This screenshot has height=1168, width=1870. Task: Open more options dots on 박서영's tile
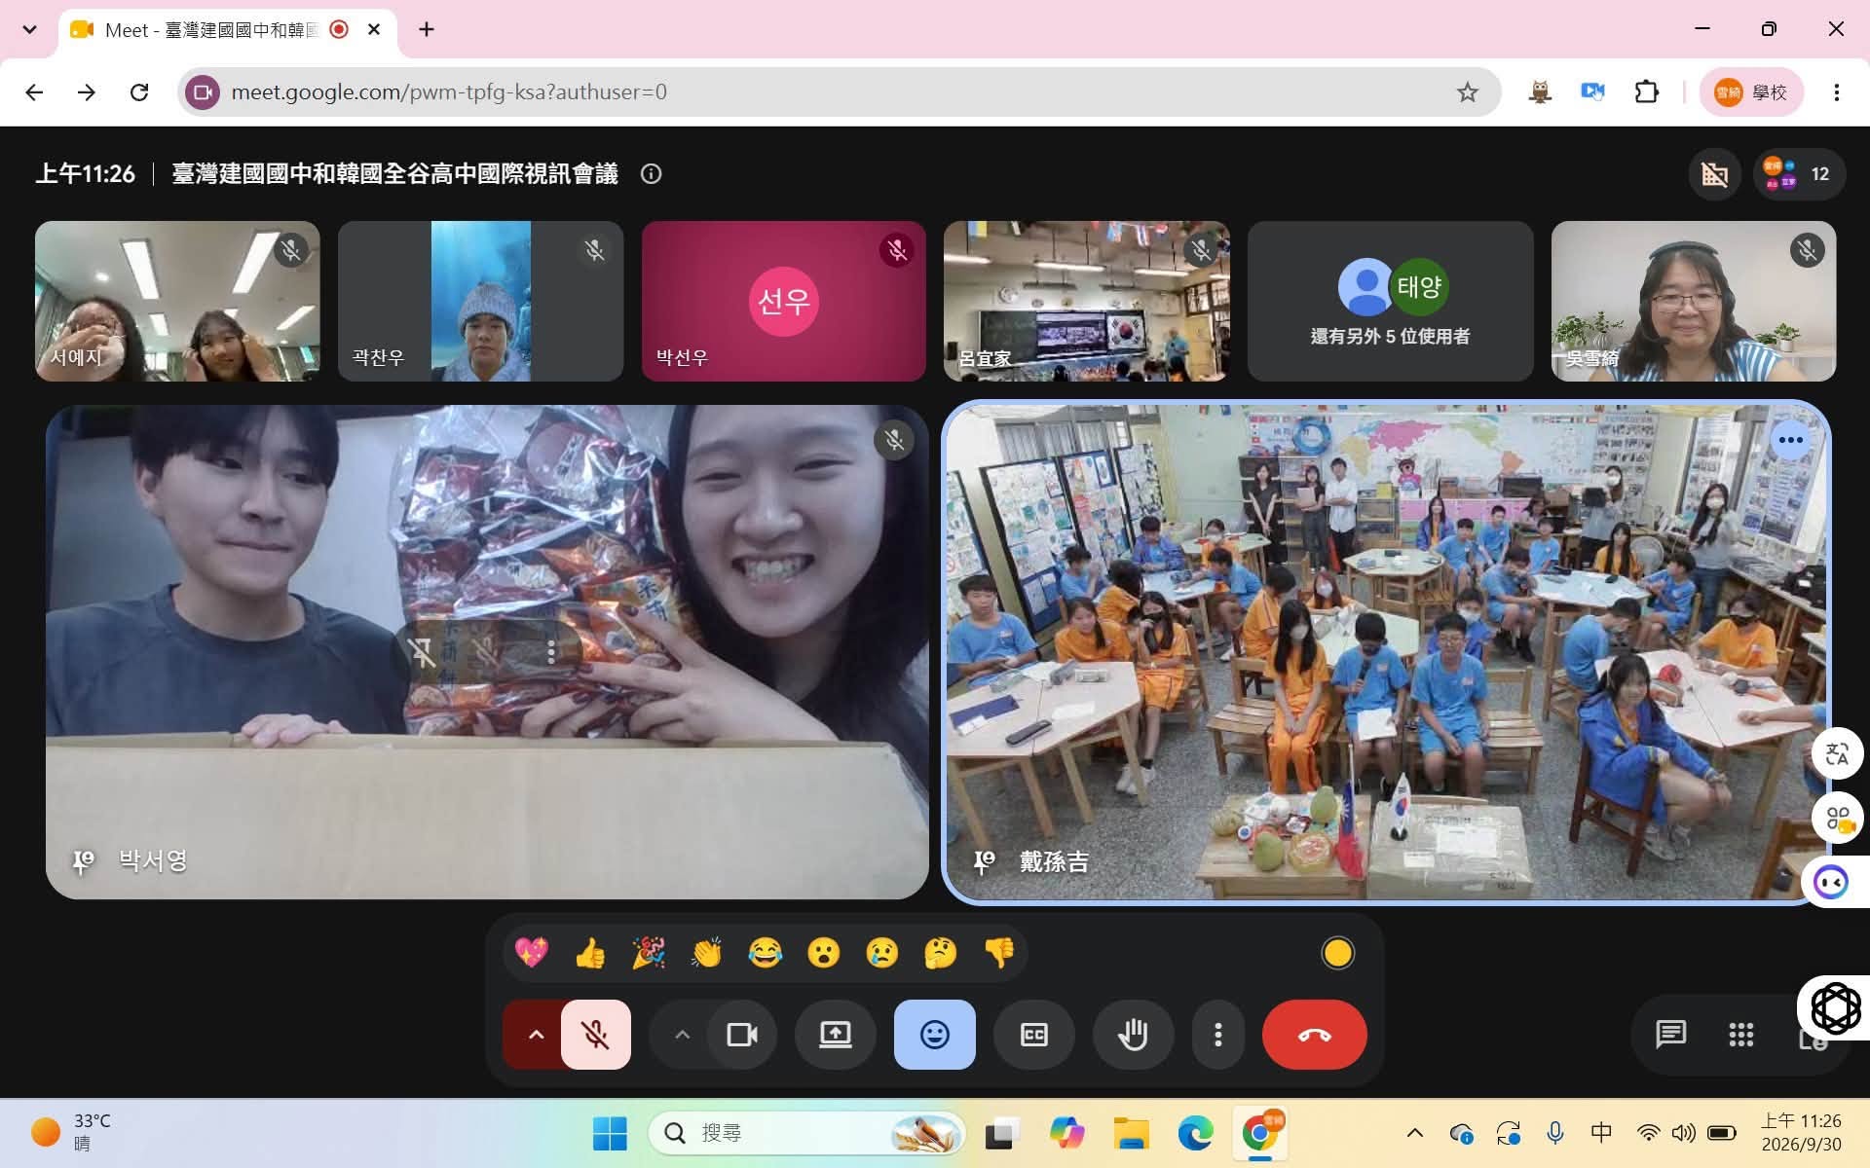click(x=551, y=651)
